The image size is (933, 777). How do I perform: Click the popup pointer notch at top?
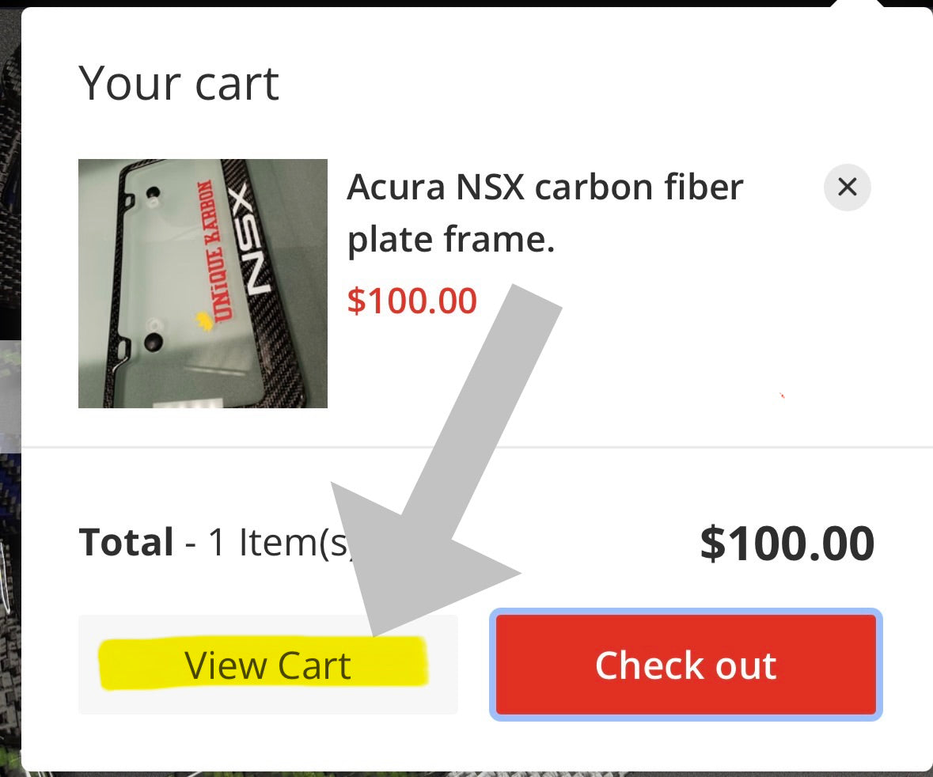[859, 5]
